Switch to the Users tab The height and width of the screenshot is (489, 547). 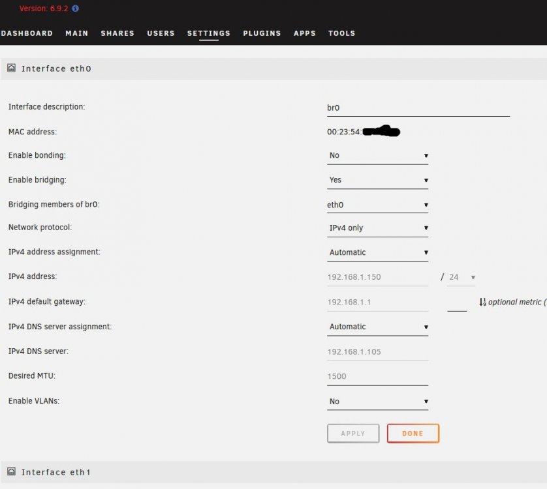tap(161, 33)
